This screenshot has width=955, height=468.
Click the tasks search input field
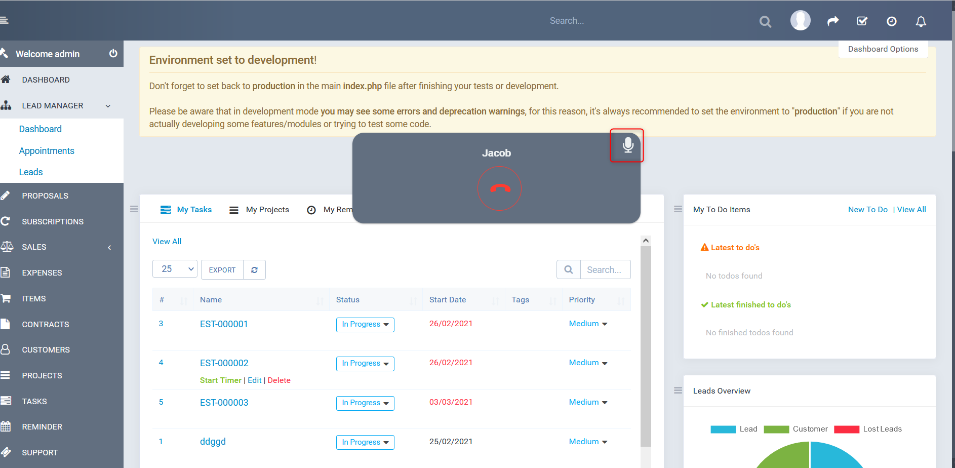606,269
